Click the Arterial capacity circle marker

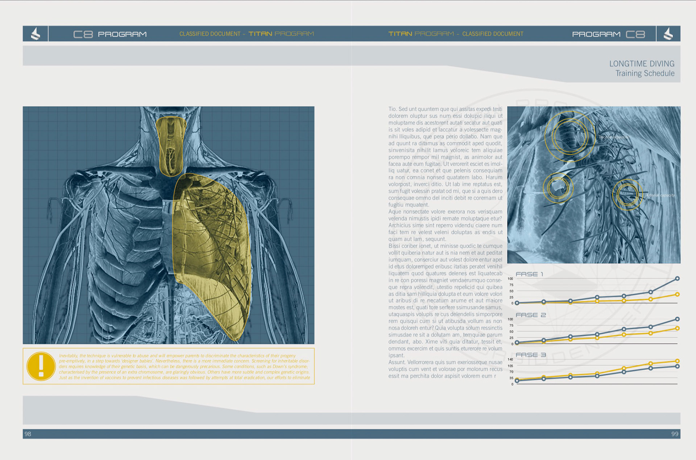627,195
